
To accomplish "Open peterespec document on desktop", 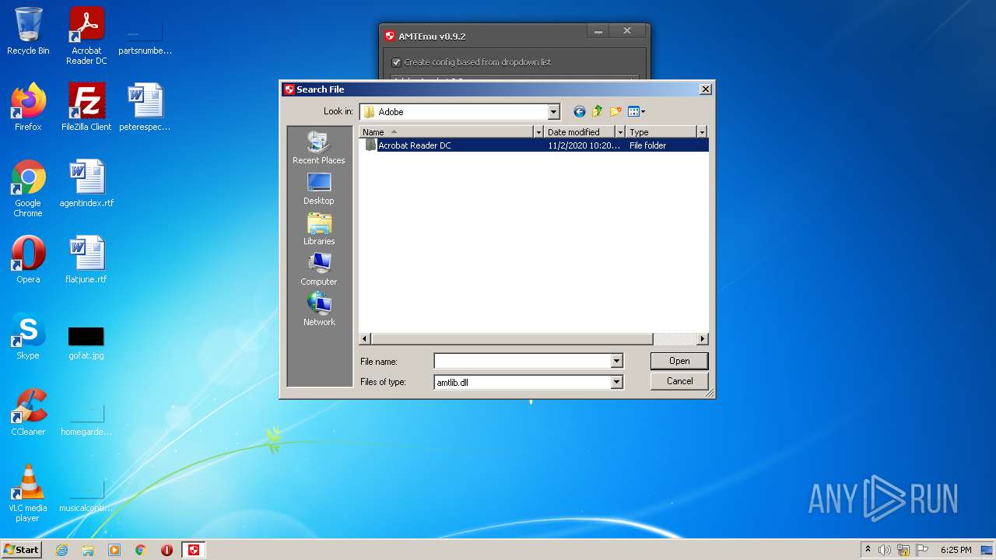I will (145, 107).
